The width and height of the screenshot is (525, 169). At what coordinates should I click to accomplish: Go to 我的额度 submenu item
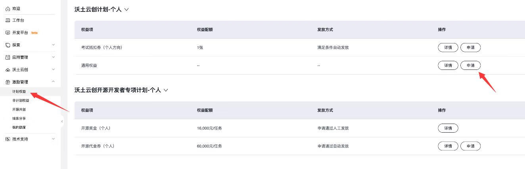click(19, 128)
